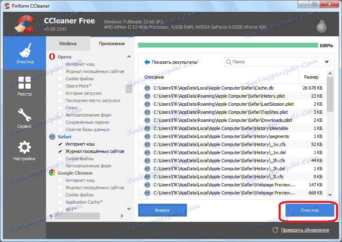Click Safari icon on Cache.db row
The width and height of the screenshot is (342, 242).
147,88
